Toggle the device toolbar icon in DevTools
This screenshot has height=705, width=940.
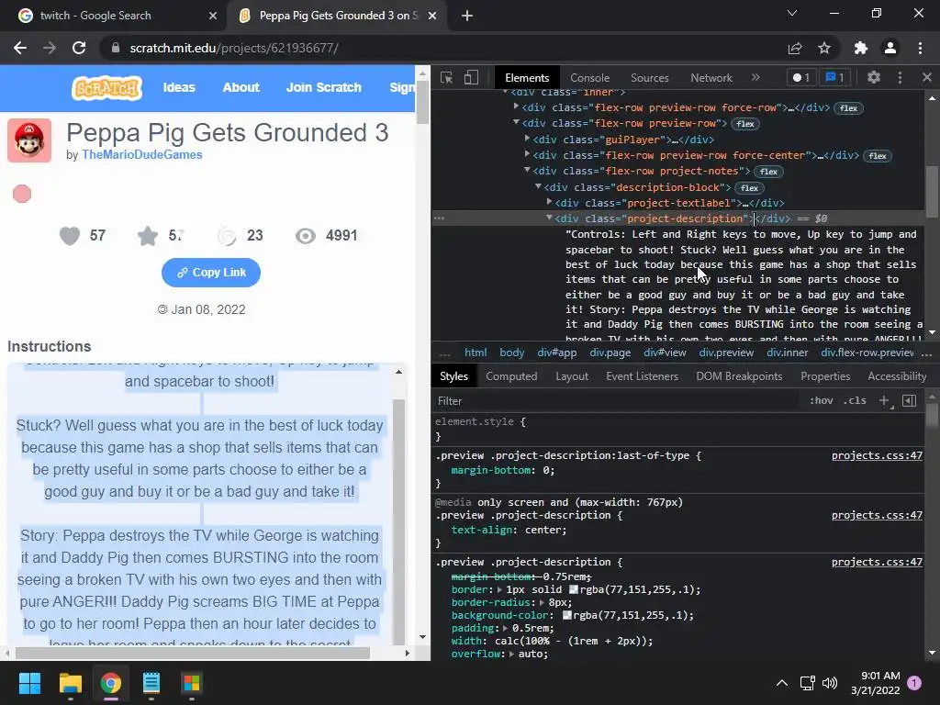[471, 77]
